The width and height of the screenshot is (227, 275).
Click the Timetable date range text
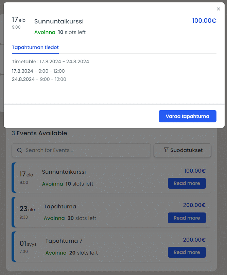[50, 62]
